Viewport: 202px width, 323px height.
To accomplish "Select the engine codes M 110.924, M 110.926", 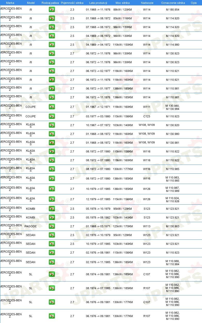I will coord(173,199).
